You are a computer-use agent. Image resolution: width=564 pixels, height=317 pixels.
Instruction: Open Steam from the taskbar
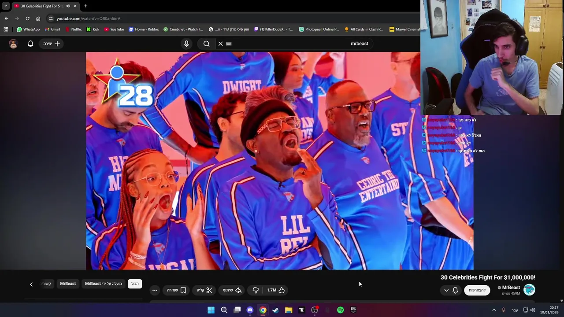(x=275, y=310)
